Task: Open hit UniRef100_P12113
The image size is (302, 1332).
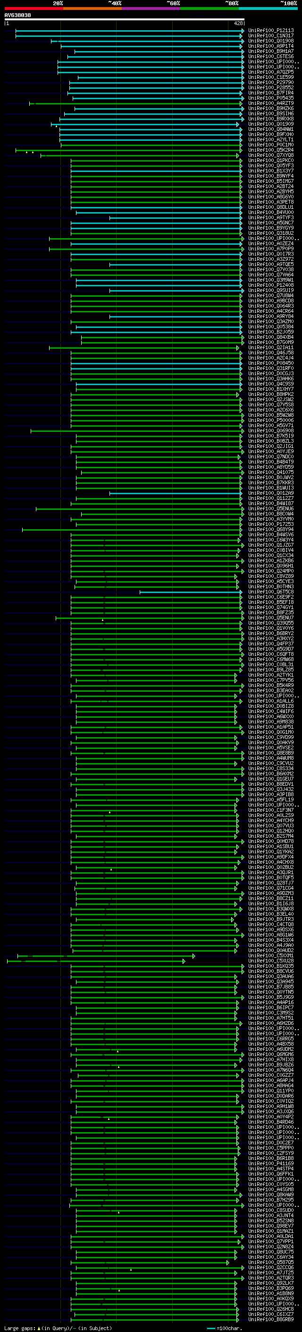Action: (x=271, y=31)
